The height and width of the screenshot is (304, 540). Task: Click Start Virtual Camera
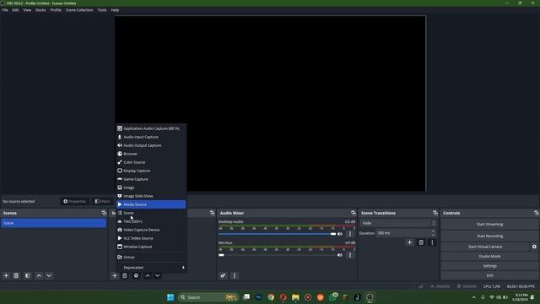pyautogui.click(x=485, y=247)
